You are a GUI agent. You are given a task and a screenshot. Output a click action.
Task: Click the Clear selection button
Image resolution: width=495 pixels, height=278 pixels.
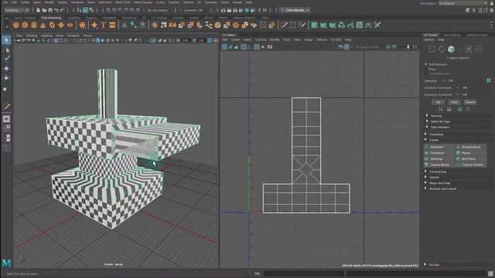(454, 102)
